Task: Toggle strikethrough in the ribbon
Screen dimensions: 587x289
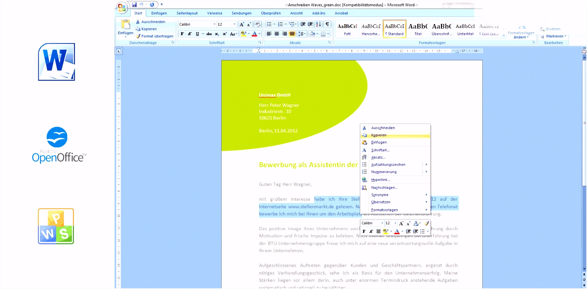Action: tap(209, 34)
